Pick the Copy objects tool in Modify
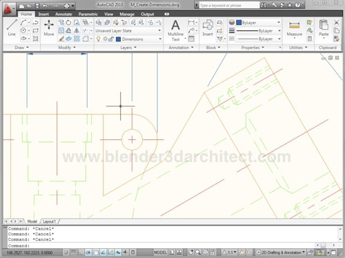 [x=61, y=22]
